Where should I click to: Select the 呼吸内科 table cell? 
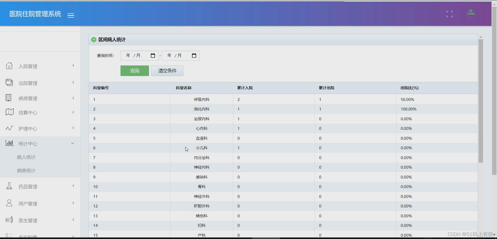pos(202,99)
